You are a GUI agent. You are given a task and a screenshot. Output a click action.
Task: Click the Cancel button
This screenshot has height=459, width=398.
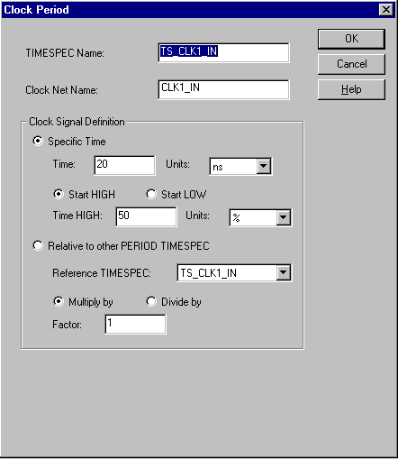(x=351, y=64)
